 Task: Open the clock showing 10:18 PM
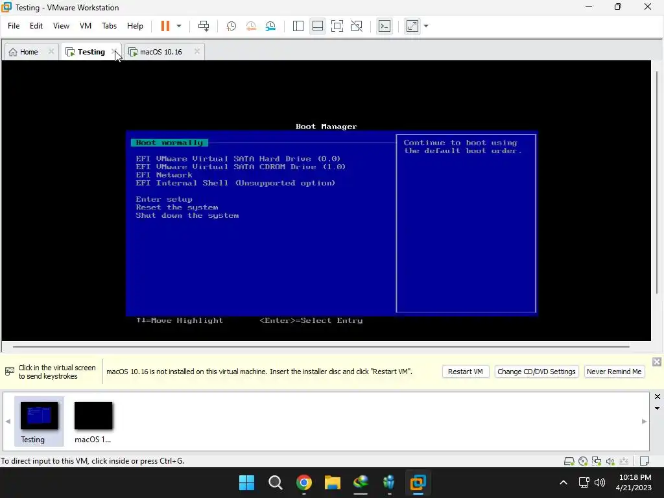pos(634,482)
